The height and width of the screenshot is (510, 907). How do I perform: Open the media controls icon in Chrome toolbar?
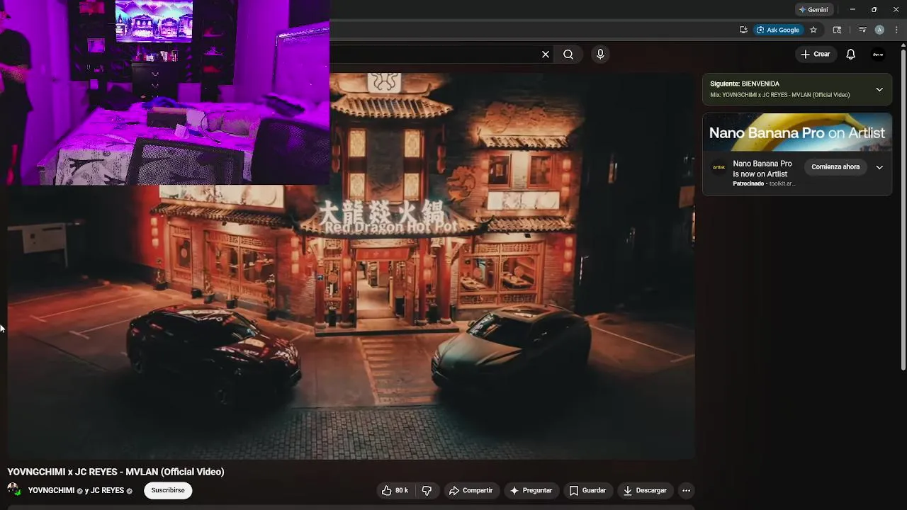click(862, 30)
